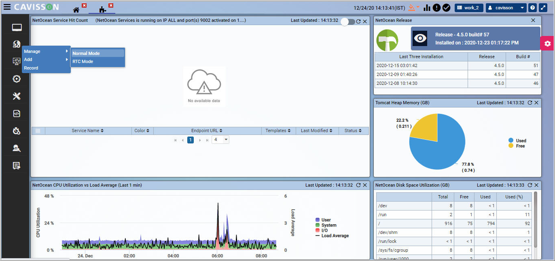Close the puzzle-piece tab with red X
555x261 pixels.
coord(111,5)
